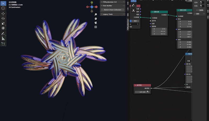
Task: Click the value field showing -167.100
Action: [142, 92]
